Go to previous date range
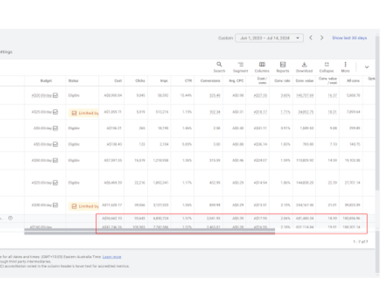 tap(311, 38)
